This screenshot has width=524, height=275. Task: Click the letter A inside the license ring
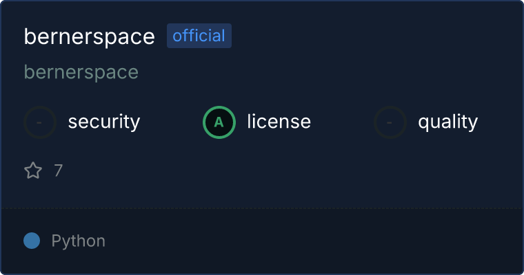click(219, 122)
